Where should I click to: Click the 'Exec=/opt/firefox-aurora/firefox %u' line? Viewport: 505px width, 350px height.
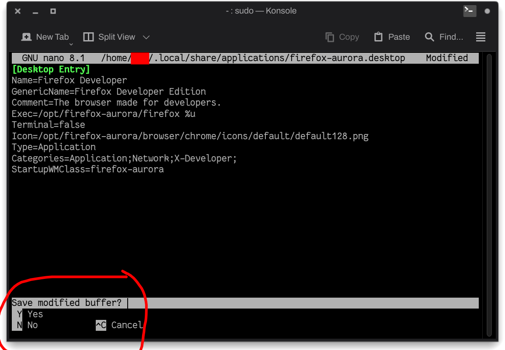pyautogui.click(x=103, y=114)
